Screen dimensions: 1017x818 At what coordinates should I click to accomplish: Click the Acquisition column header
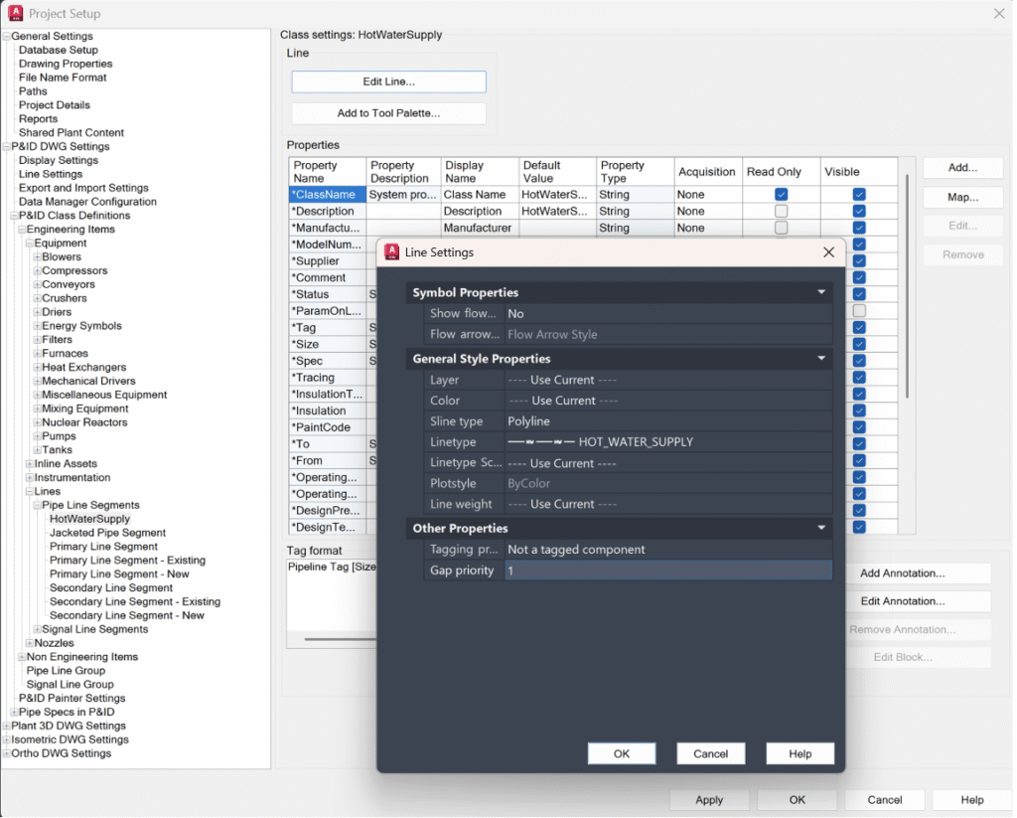point(707,172)
